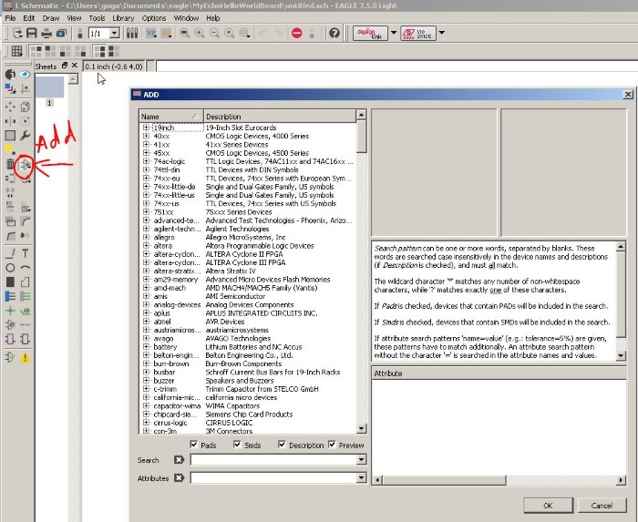Image resolution: width=638 pixels, height=522 pixels.
Task: Click the Save icon in top toolbar
Action: tap(32, 33)
